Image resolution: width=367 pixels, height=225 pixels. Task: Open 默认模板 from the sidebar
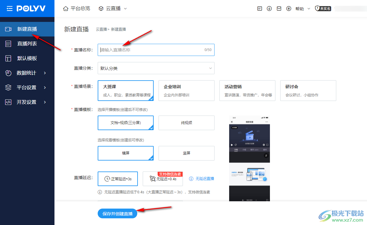click(x=27, y=58)
